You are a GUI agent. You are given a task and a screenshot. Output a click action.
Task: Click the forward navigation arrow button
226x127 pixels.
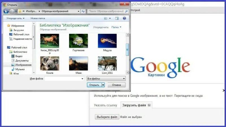(12, 11)
